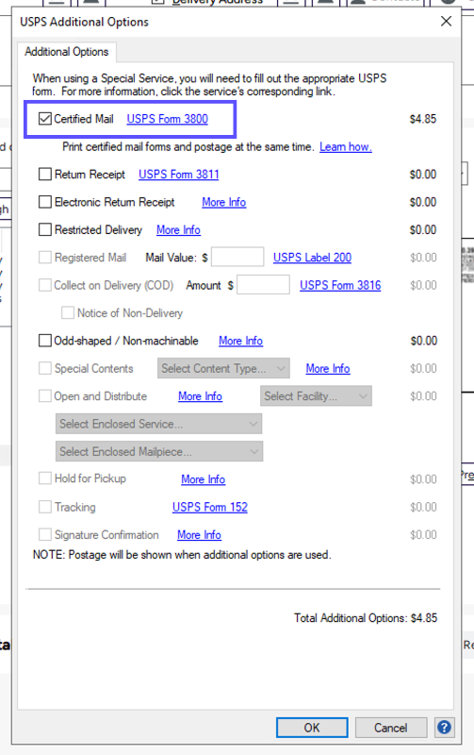Viewport: 474px width, 755px height.
Task: Click the Certified Mail $4.85 price
Action: [423, 119]
